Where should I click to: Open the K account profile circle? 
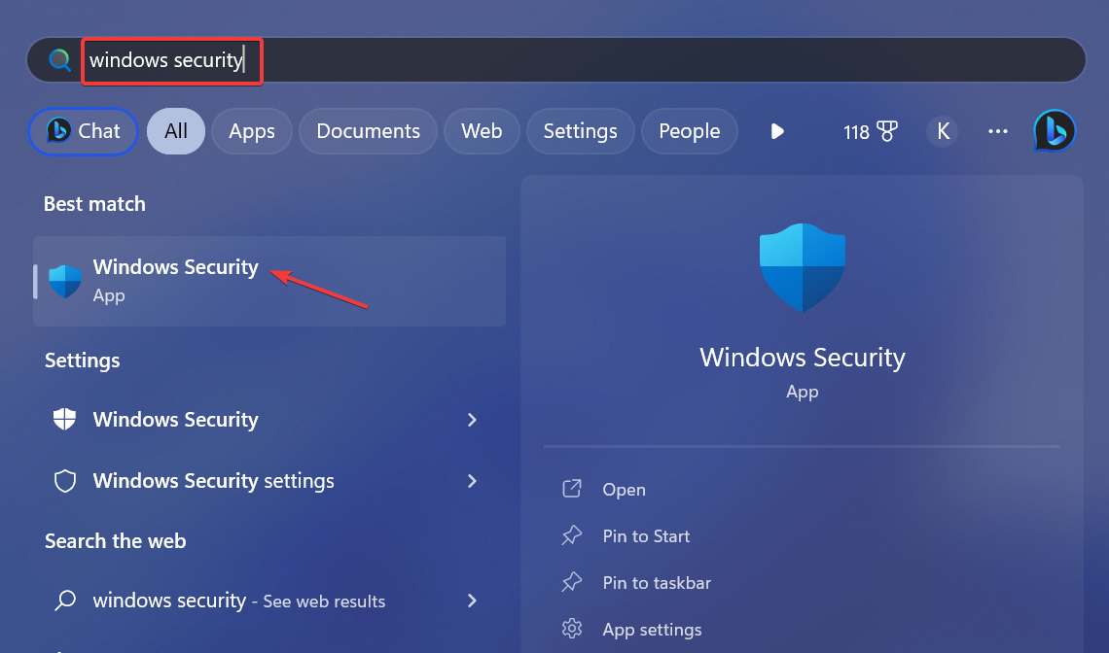pyautogui.click(x=943, y=131)
